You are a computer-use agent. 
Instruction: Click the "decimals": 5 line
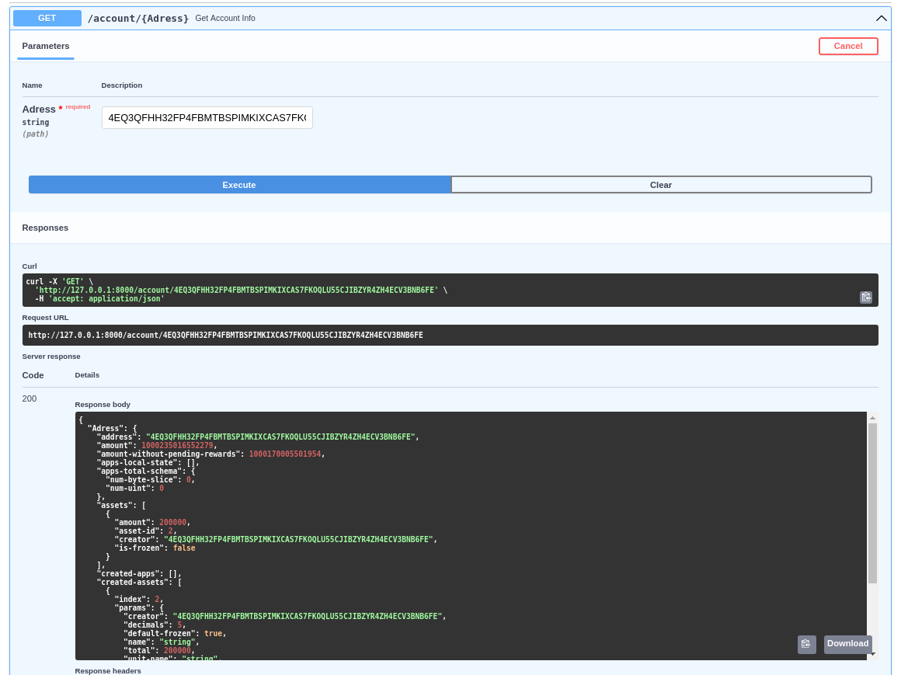pyautogui.click(x=155, y=625)
